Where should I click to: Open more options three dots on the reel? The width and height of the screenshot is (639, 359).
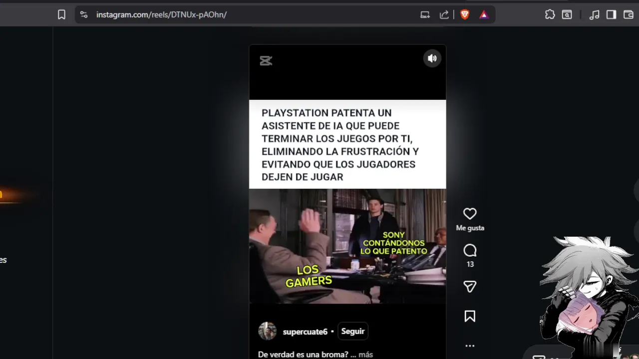click(x=470, y=346)
